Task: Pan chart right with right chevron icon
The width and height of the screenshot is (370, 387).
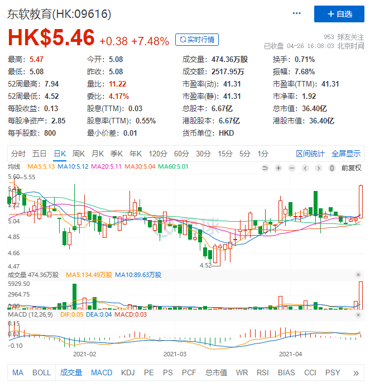Action: 319,168
